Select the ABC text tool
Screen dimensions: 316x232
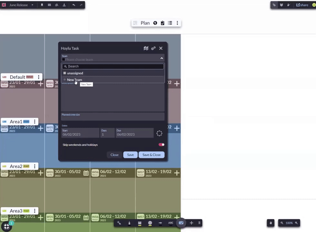click(x=171, y=223)
